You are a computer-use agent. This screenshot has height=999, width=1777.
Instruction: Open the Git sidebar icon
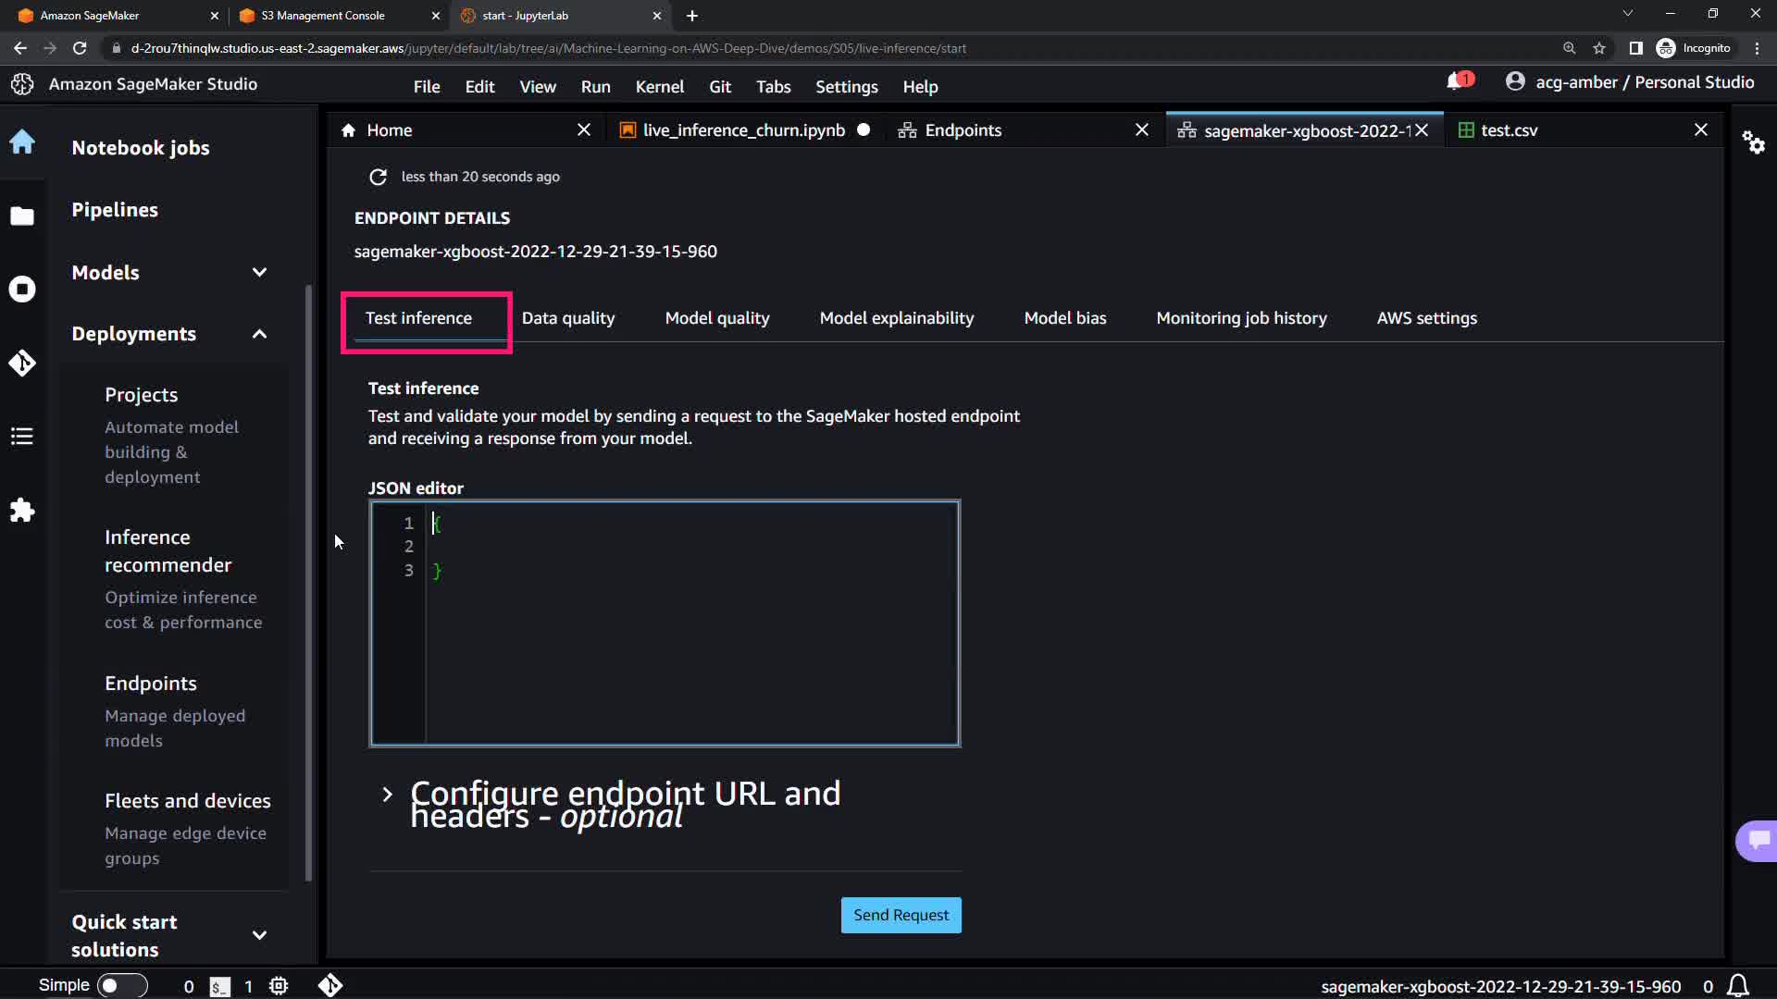tap(22, 363)
